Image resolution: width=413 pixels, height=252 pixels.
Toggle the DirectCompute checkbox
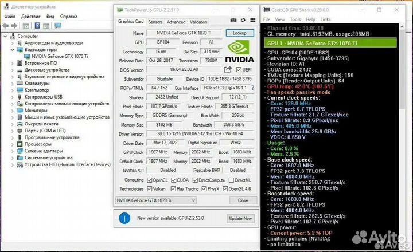coord(195,180)
